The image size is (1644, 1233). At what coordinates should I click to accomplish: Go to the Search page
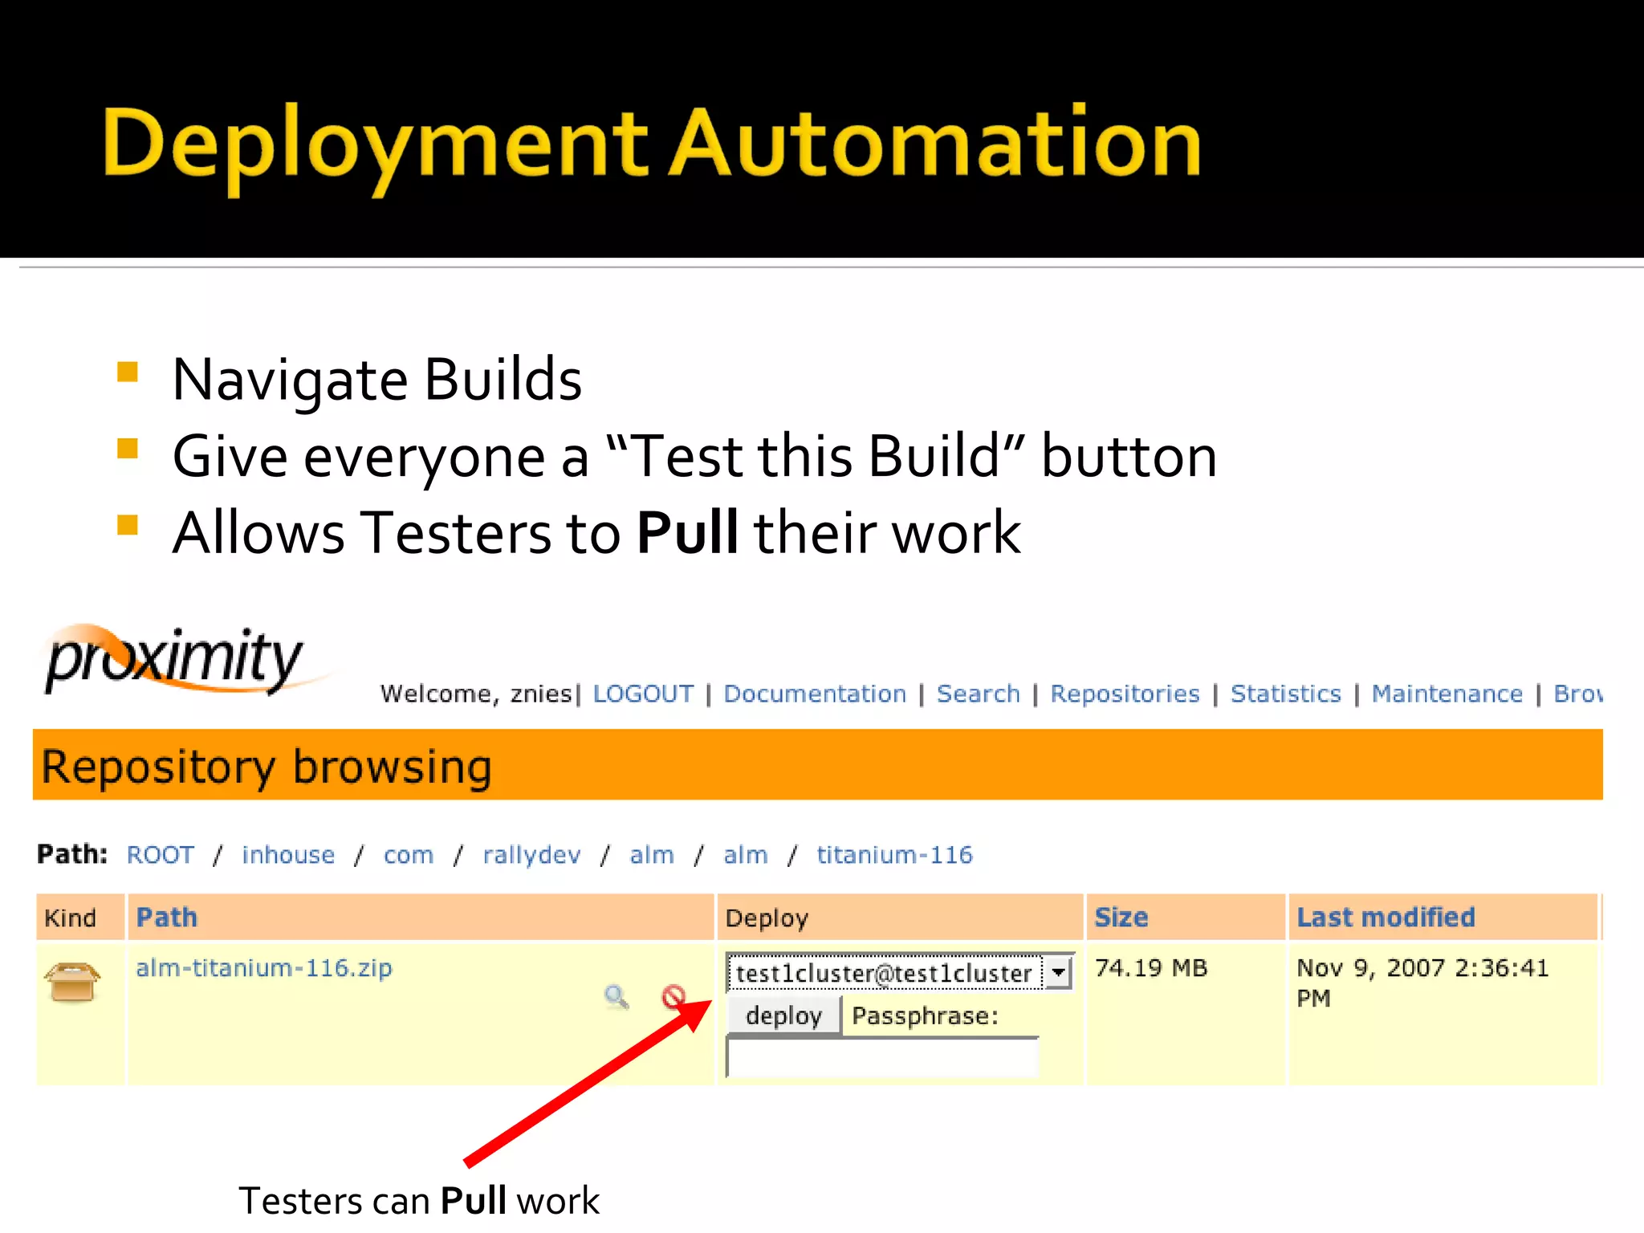click(x=978, y=694)
